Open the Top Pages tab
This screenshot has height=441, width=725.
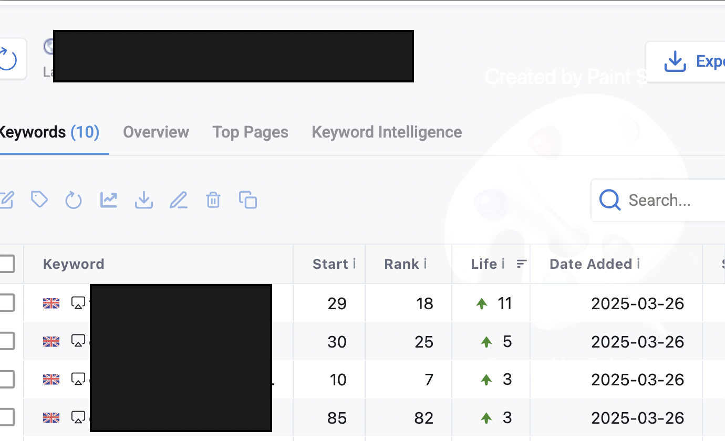coord(251,132)
